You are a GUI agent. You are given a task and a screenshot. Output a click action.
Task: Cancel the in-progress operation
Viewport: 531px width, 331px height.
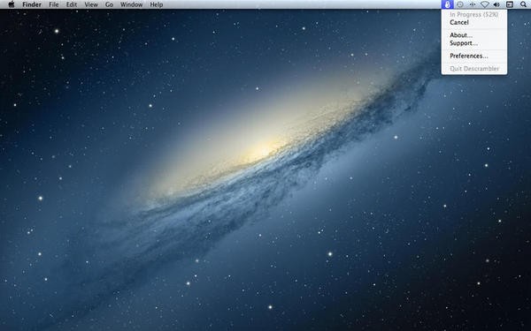(x=458, y=22)
